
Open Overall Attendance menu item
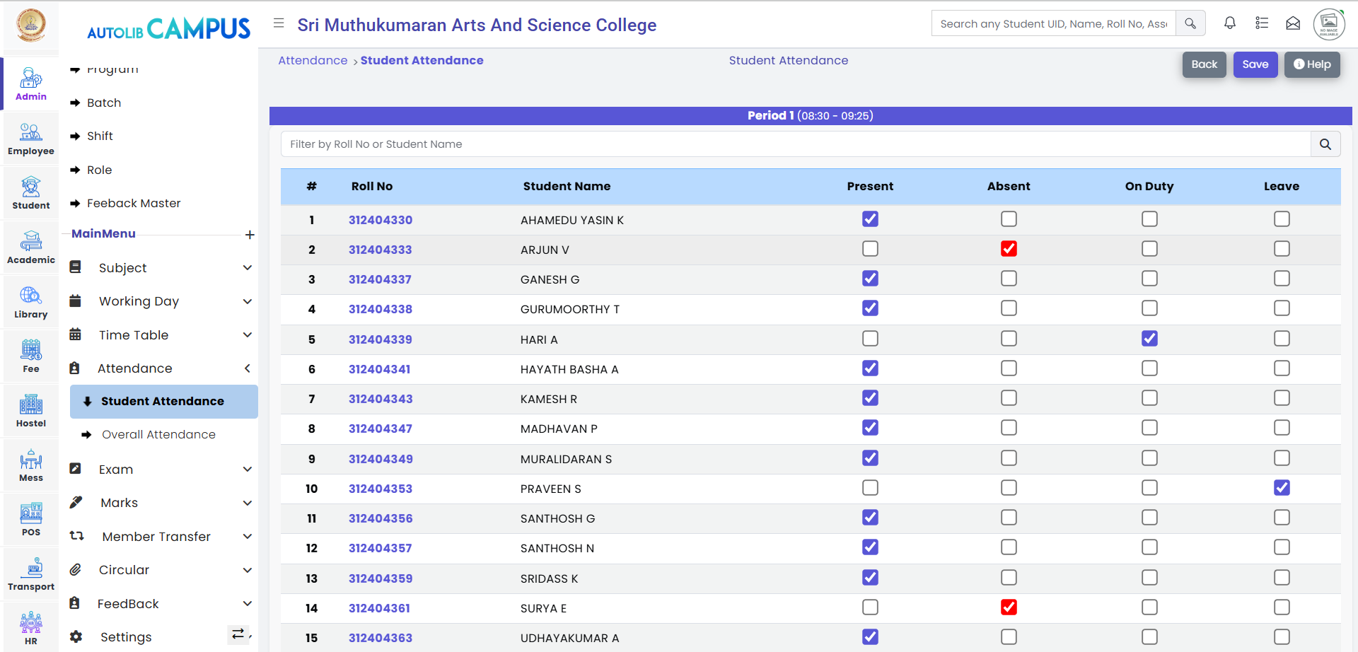[158, 435]
